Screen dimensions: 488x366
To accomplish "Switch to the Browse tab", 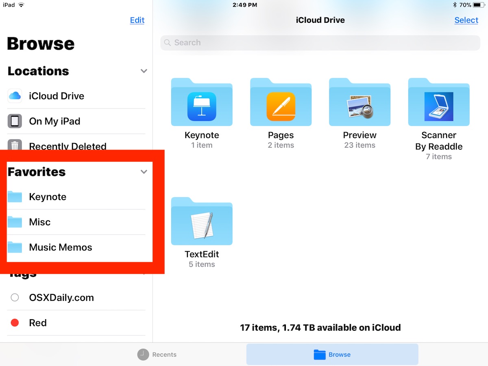I will pos(332,355).
